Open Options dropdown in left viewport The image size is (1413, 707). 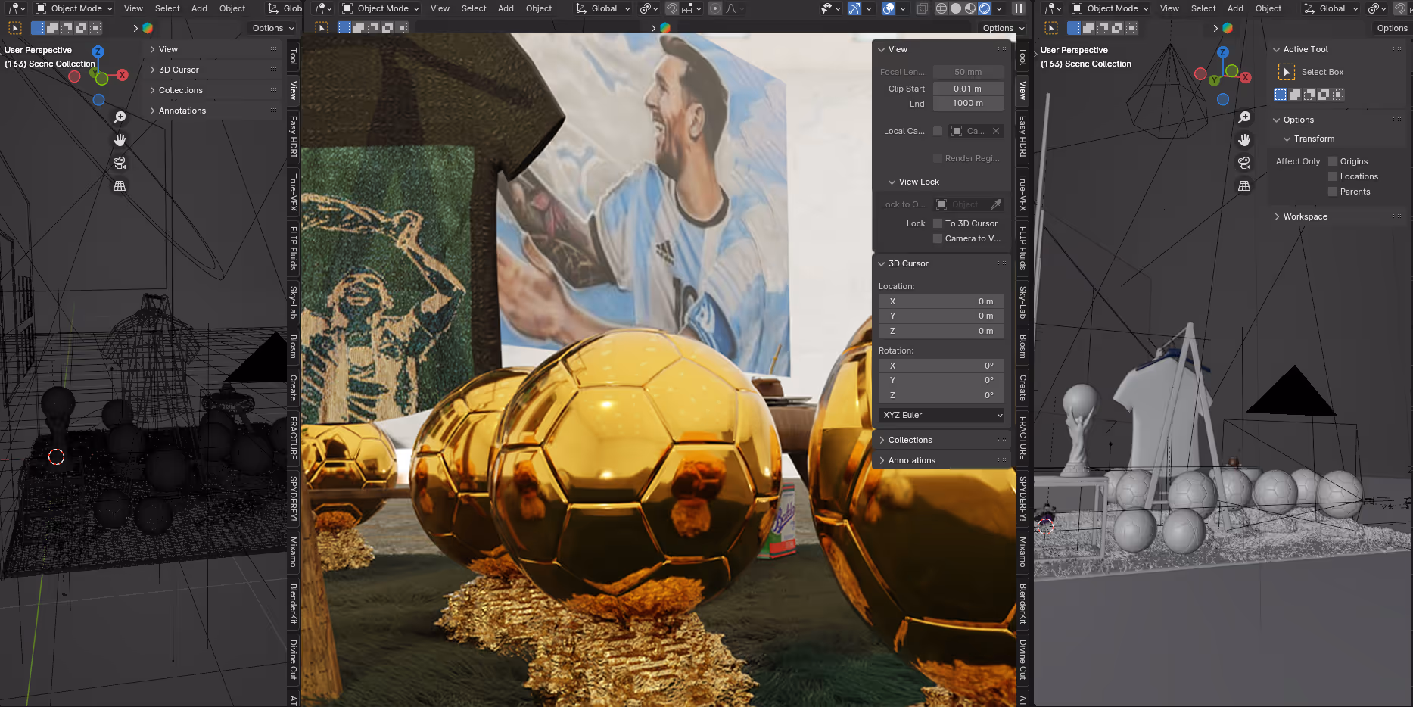(272, 28)
